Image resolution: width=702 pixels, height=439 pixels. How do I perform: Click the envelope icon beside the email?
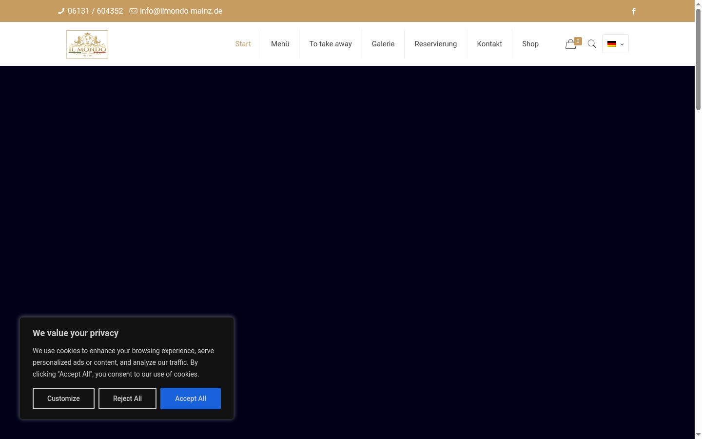(x=133, y=11)
